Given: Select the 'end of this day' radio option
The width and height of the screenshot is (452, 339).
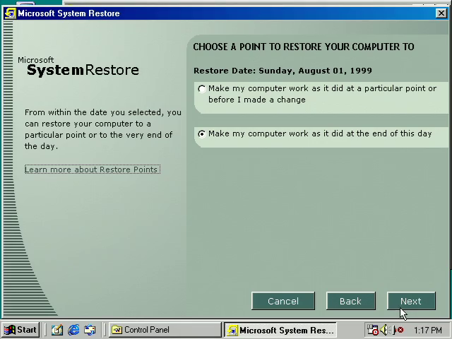Looking at the screenshot, I should tap(202, 134).
